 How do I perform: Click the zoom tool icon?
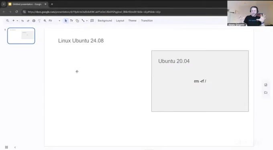(45, 21)
